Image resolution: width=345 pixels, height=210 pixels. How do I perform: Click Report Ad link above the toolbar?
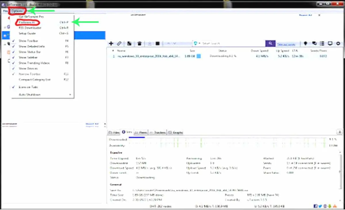[x=305, y=15]
